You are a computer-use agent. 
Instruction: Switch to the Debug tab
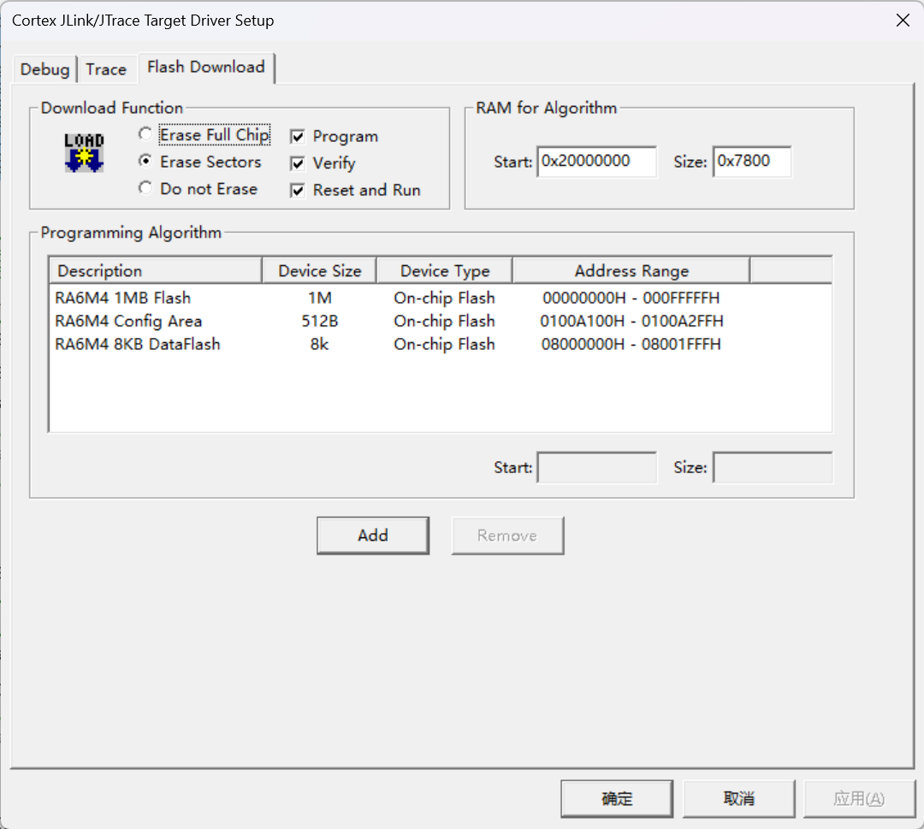[x=44, y=69]
